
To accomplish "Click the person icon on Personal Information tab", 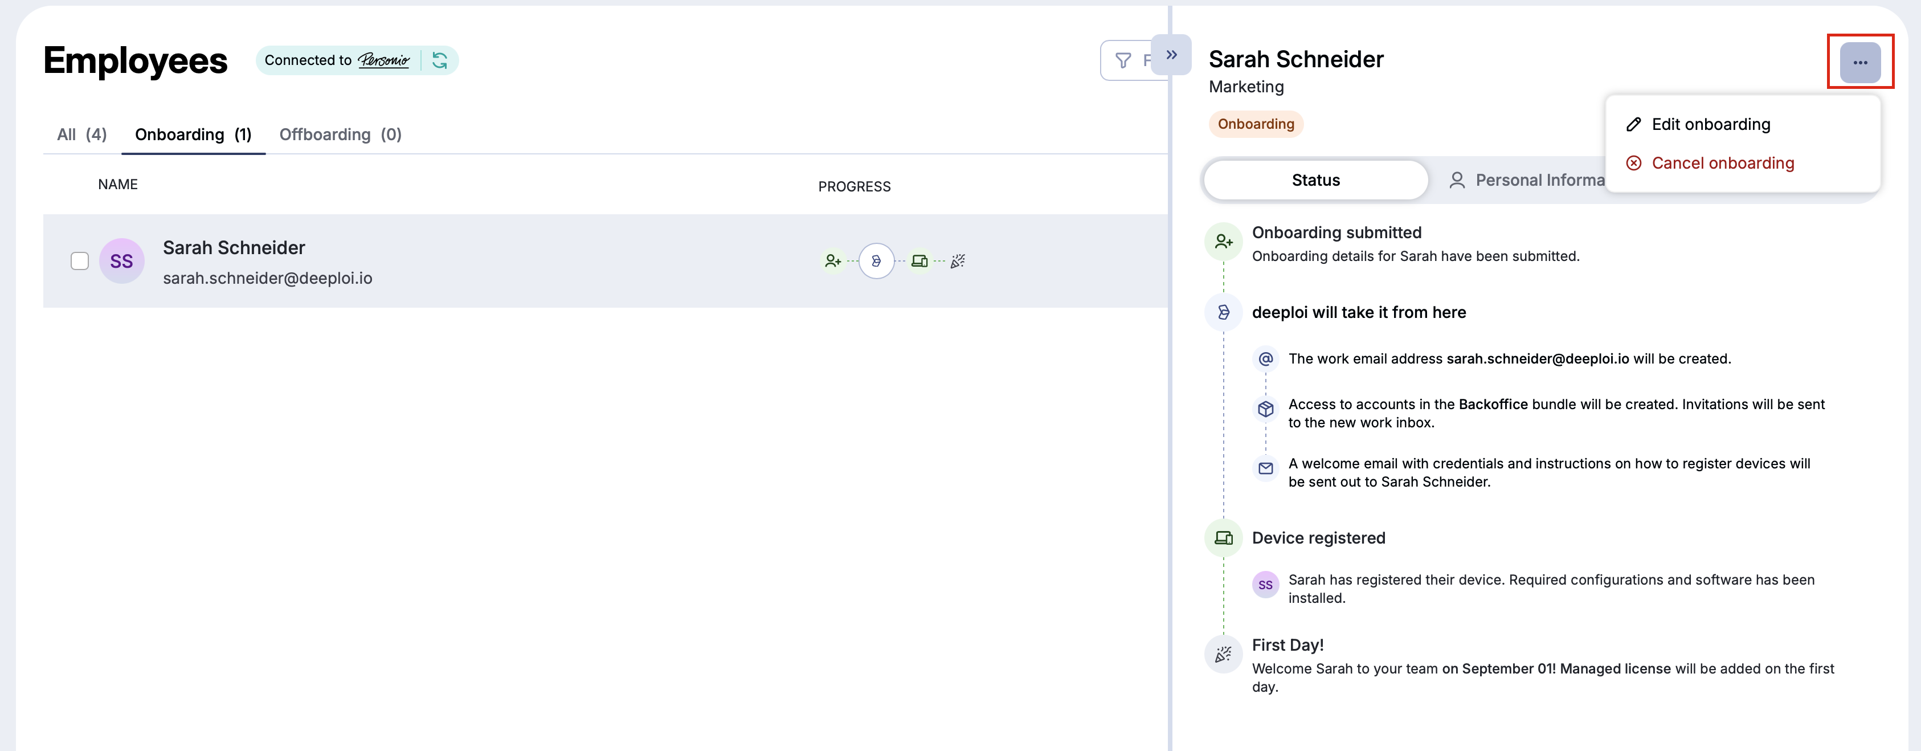I will click(x=1456, y=179).
